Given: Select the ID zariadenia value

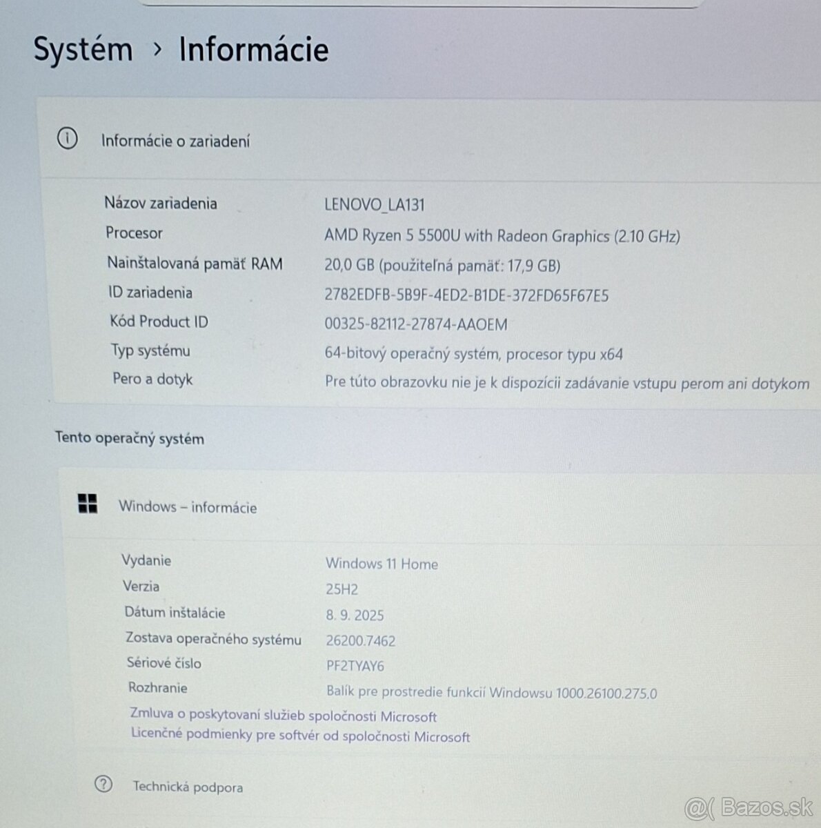Looking at the screenshot, I should tap(468, 293).
